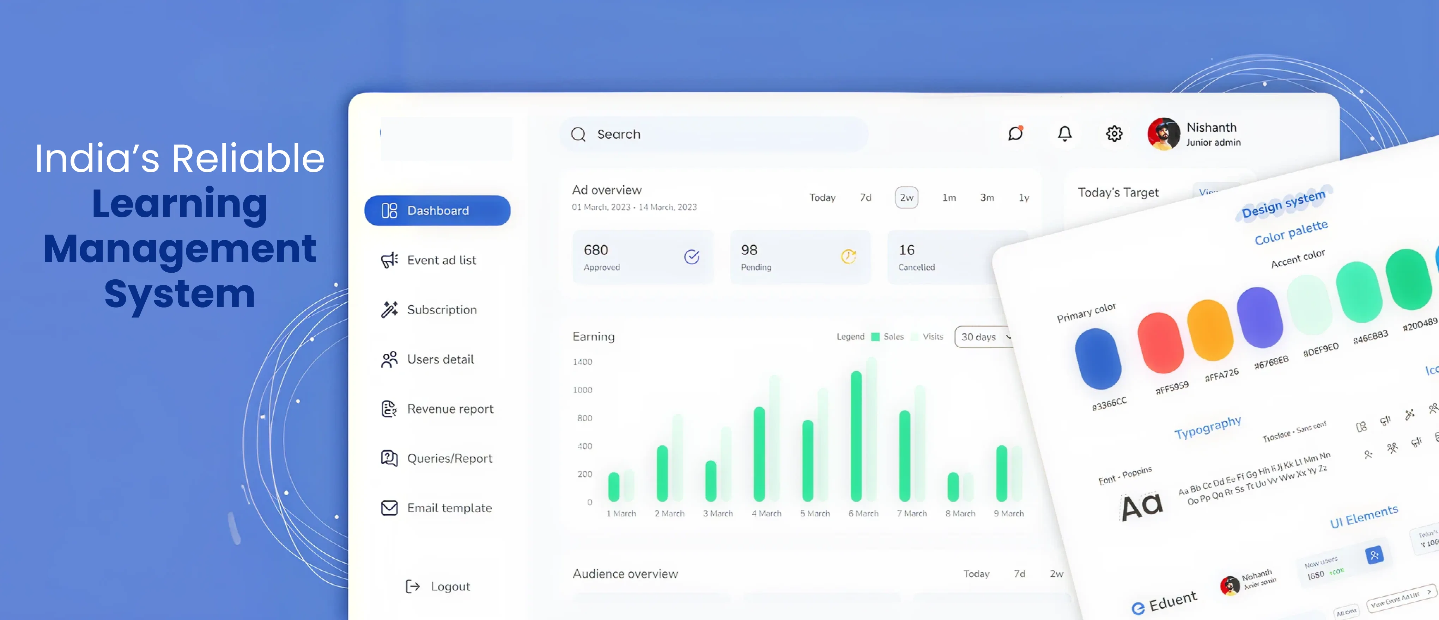Click the 4 March sales bar
This screenshot has height=620, width=1439.
pyautogui.click(x=759, y=454)
